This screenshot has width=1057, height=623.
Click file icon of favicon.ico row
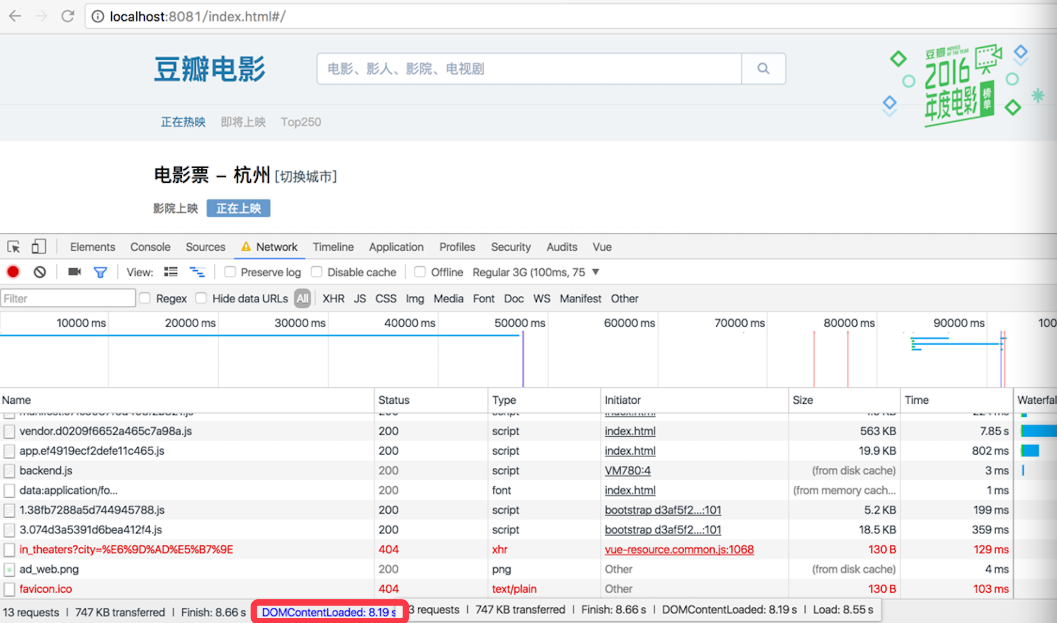pos(9,589)
